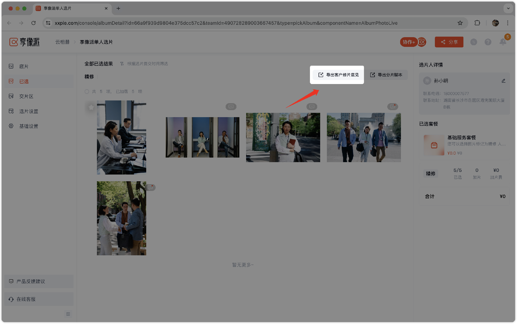This screenshot has height=324, width=517.
Task: Open comment icon above woman street photo
Action: [x=312, y=107]
